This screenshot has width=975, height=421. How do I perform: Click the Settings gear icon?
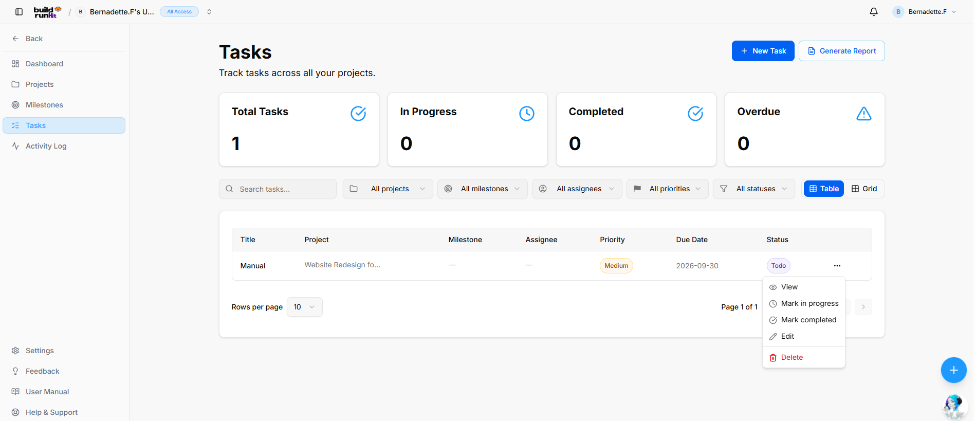pos(15,351)
